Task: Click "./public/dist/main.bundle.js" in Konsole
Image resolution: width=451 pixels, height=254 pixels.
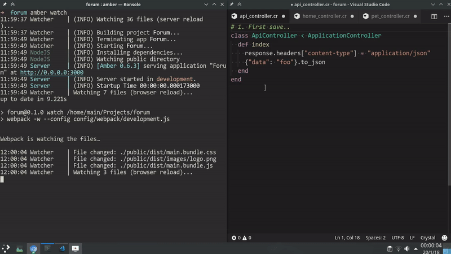Action: (x=166, y=165)
